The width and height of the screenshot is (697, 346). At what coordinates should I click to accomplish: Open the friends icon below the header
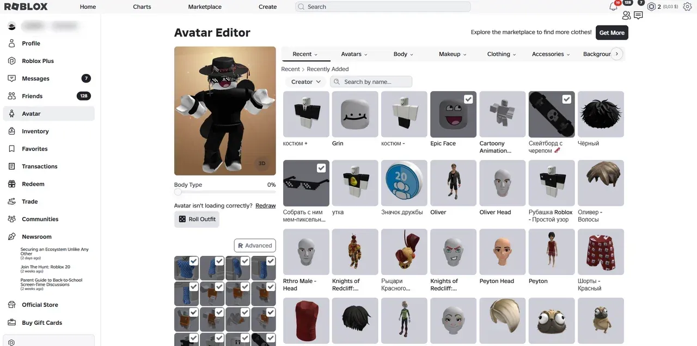click(x=626, y=16)
